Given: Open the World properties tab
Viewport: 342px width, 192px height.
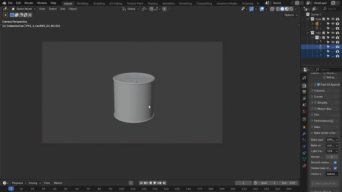Looking at the screenshot, I should (304, 111).
